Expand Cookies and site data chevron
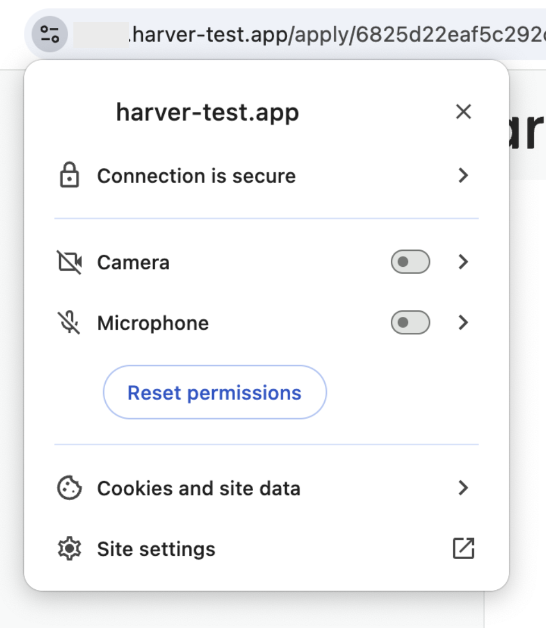The width and height of the screenshot is (546, 628). click(464, 488)
